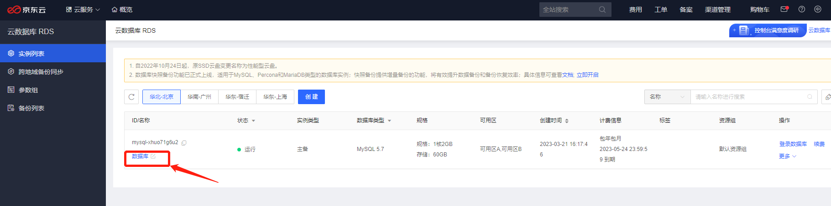Click the 备份列表 sidebar icon
The image size is (831, 206).
11,108
